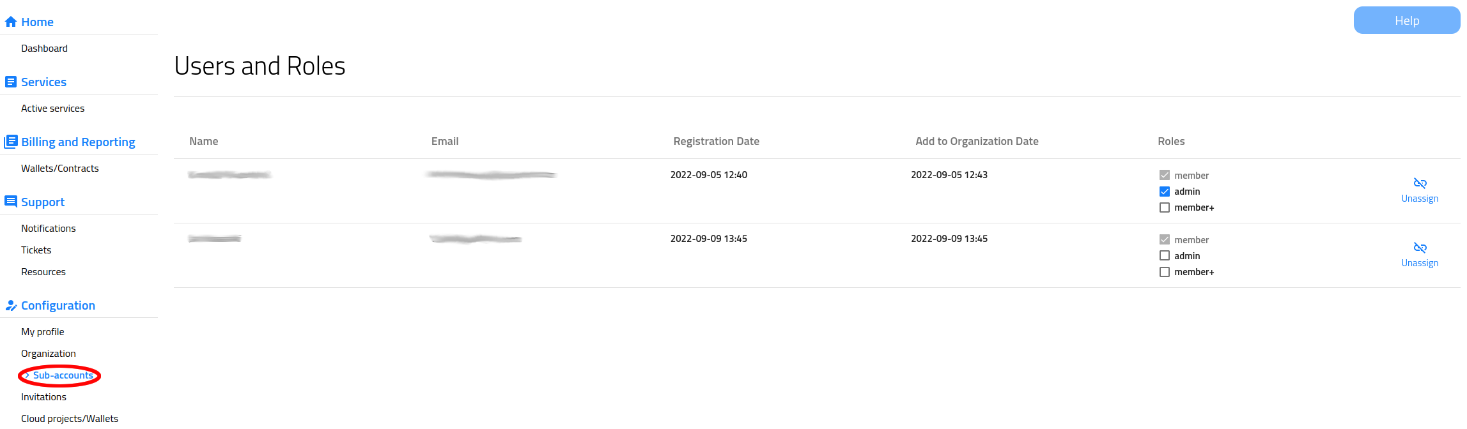This screenshot has height=429, width=1467.
Task: Select the Configuration person icon
Action: point(11,305)
